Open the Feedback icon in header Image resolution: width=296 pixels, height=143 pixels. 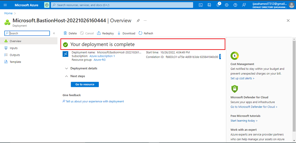pos(244,5)
